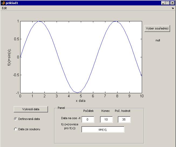Click the Panel title label
This screenshot has width=176, height=147.
61,108
